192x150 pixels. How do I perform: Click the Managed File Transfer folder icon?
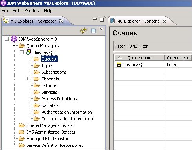[x=22, y=139]
